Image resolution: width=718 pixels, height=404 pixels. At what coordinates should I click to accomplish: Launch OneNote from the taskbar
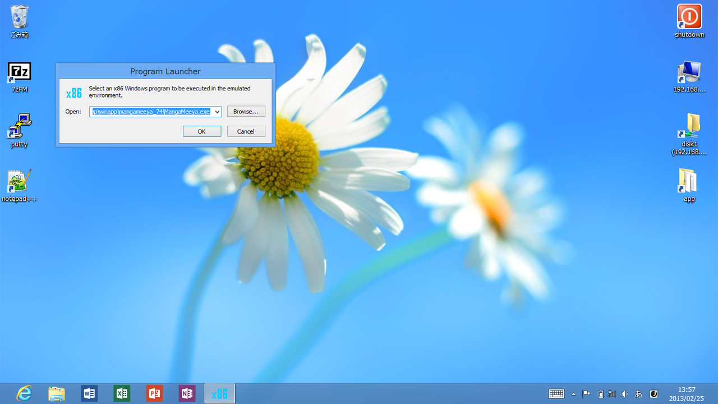[187, 393]
